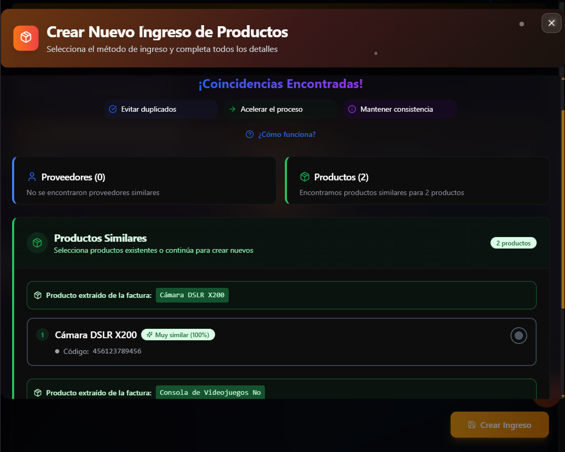Image resolution: width=565 pixels, height=452 pixels.
Task: Click the Muy similar (100%) badge
Action: [178, 335]
